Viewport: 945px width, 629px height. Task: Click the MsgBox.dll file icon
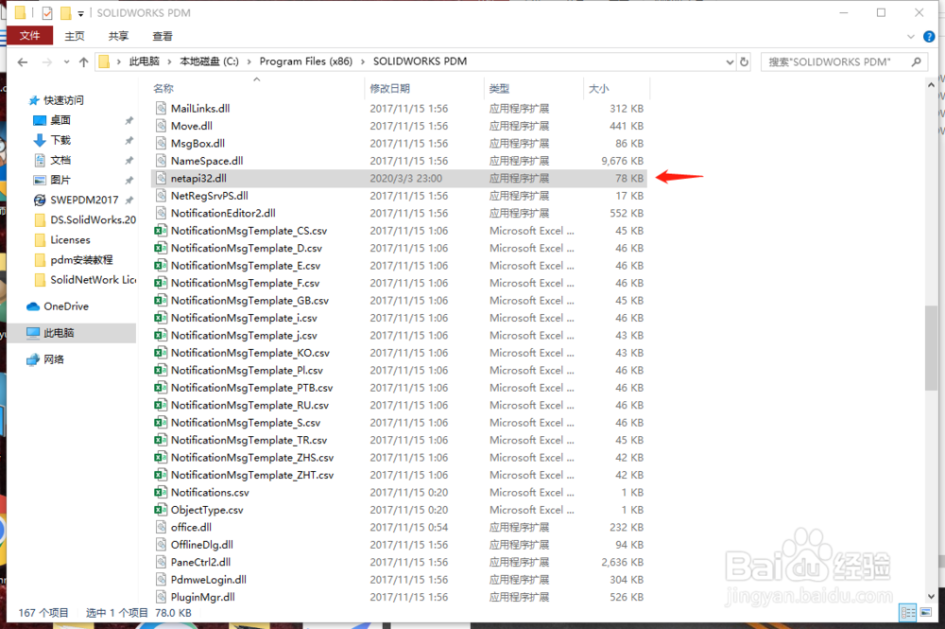[161, 143]
